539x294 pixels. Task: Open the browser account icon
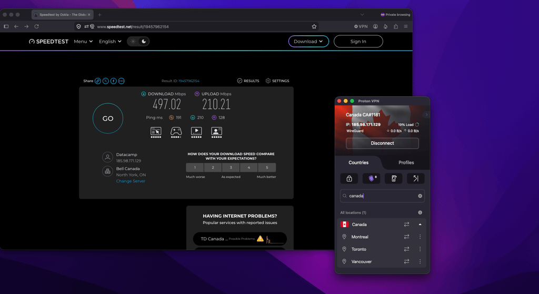tap(375, 26)
